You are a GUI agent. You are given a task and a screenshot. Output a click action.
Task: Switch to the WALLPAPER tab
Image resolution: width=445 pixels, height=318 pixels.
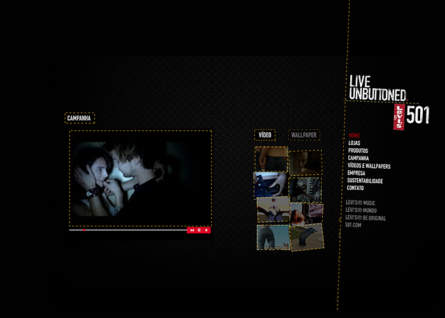point(304,135)
